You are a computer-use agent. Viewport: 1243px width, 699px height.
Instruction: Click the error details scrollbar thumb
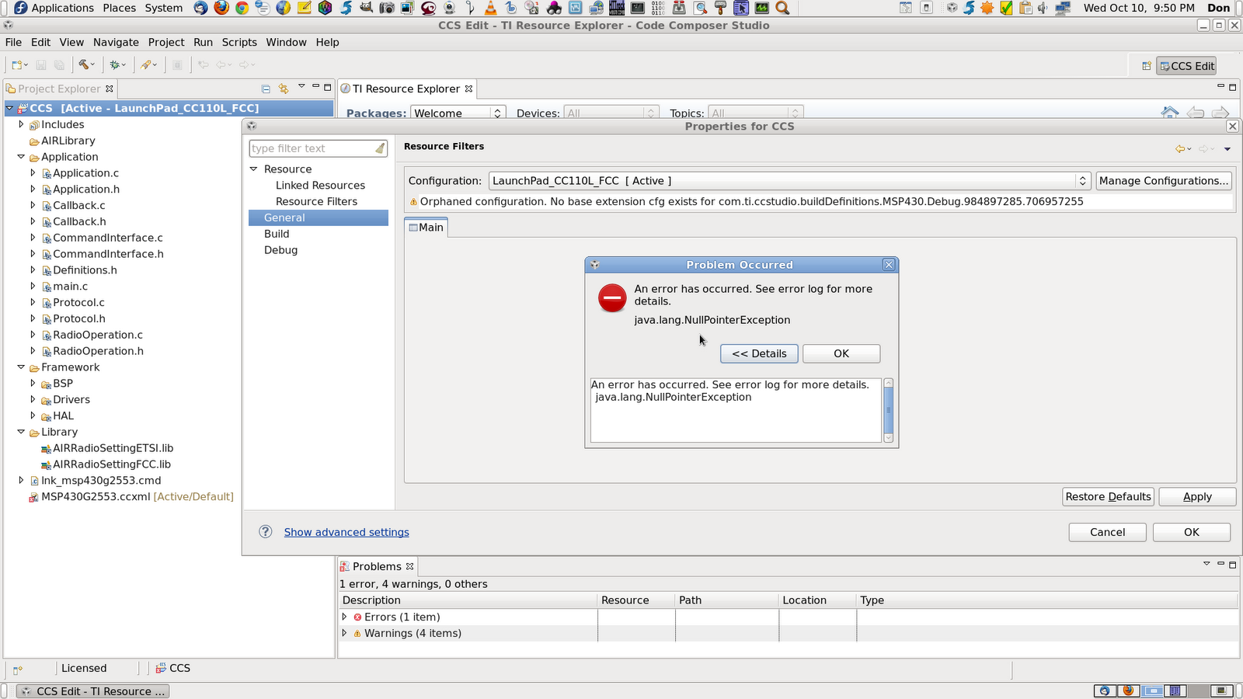[x=889, y=411]
